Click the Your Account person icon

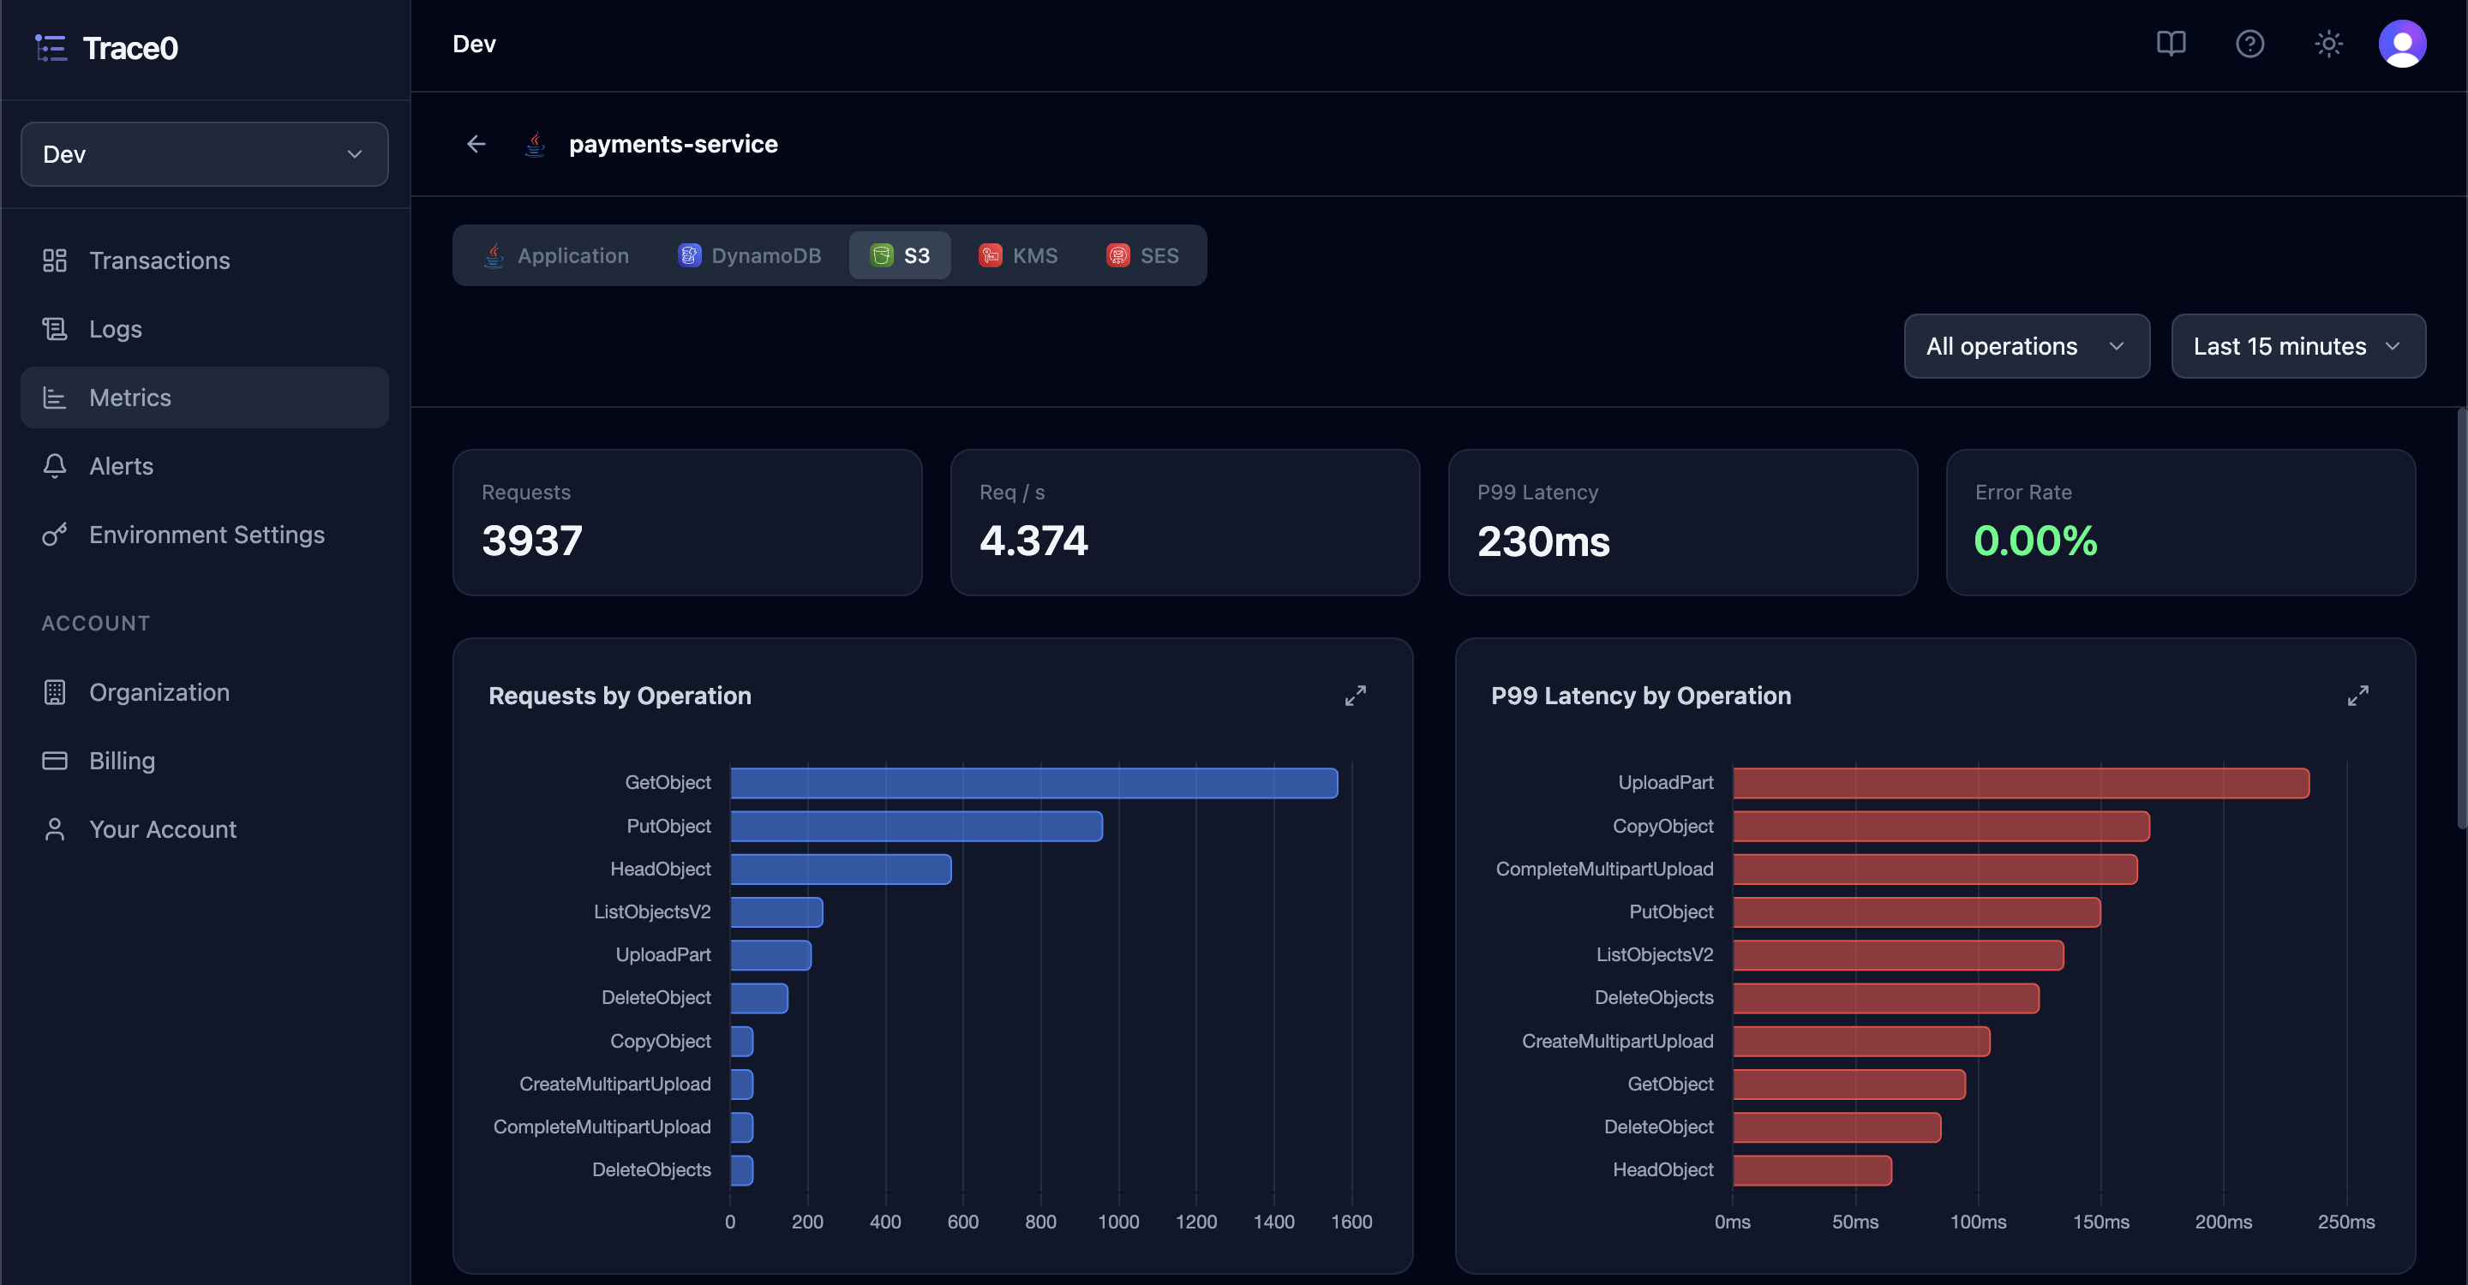point(55,829)
